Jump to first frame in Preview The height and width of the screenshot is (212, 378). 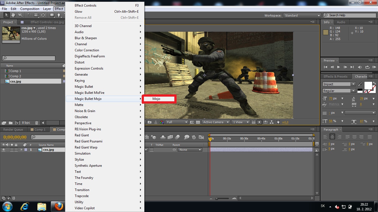coord(325,67)
